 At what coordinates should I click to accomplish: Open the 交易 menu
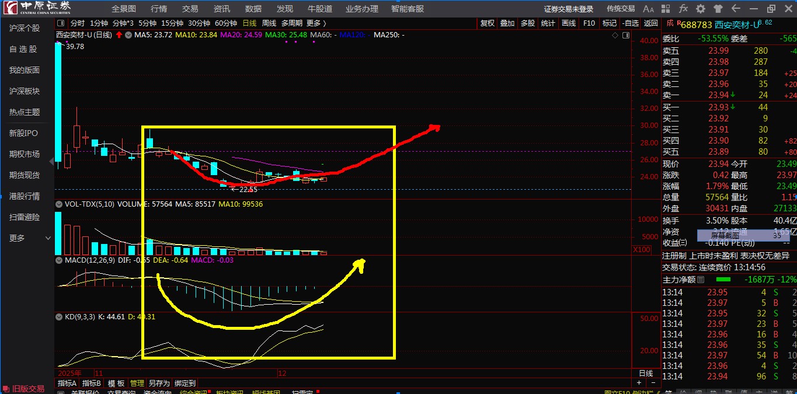click(190, 9)
